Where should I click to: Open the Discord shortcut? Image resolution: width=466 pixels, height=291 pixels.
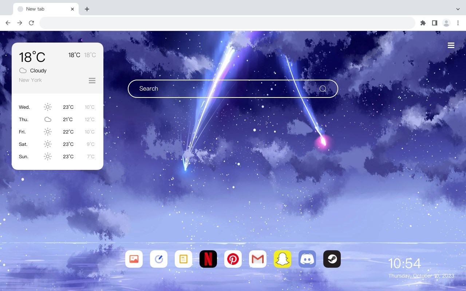[307, 259]
